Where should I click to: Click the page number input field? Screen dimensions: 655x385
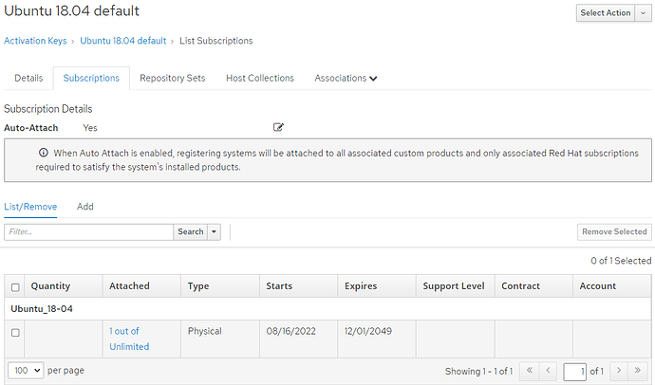(575, 371)
